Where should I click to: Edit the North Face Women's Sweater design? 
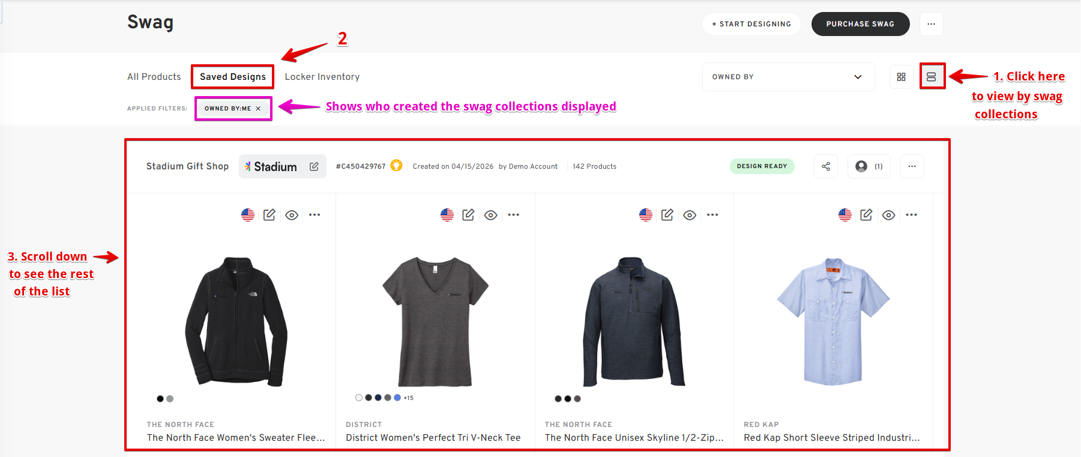269,215
